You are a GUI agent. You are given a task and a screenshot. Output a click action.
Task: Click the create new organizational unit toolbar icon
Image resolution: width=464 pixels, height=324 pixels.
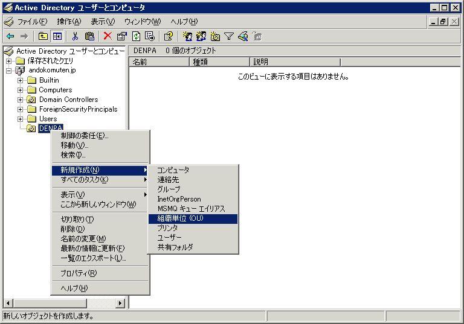point(215,36)
